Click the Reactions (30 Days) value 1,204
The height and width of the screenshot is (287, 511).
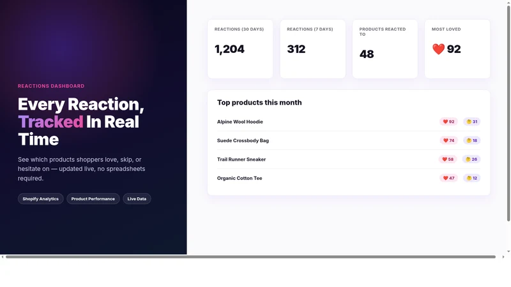pyautogui.click(x=229, y=49)
